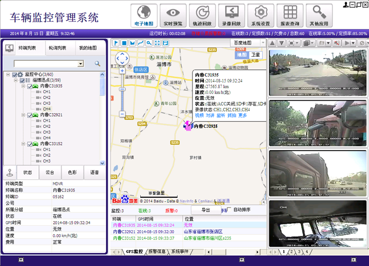Screen dimensions: 369x266
Task: Open the 报表查询 report query module
Action: 290,15
